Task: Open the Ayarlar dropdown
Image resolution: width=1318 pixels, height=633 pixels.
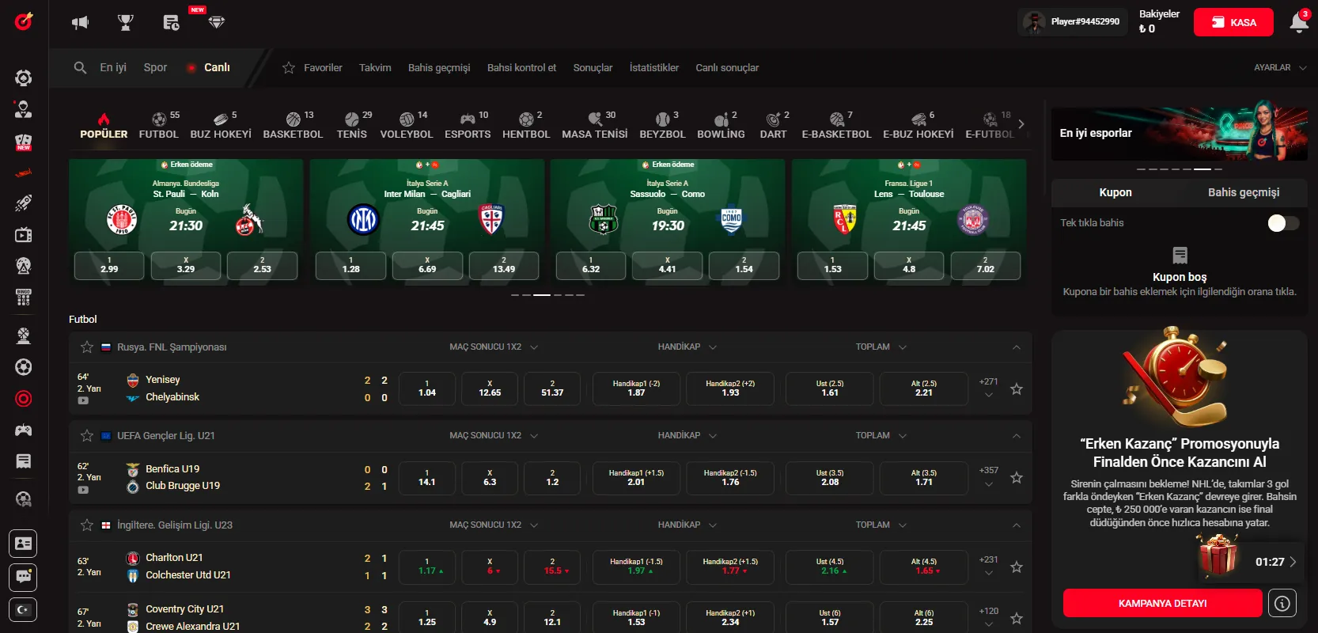Action: [1279, 68]
